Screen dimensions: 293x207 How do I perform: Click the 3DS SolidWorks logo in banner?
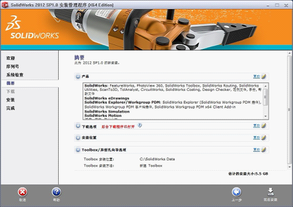(x=32, y=28)
